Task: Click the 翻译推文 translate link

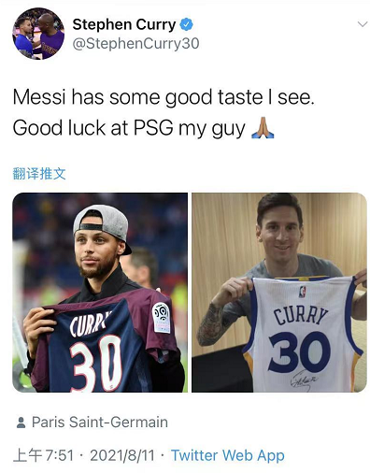Action: [39, 174]
